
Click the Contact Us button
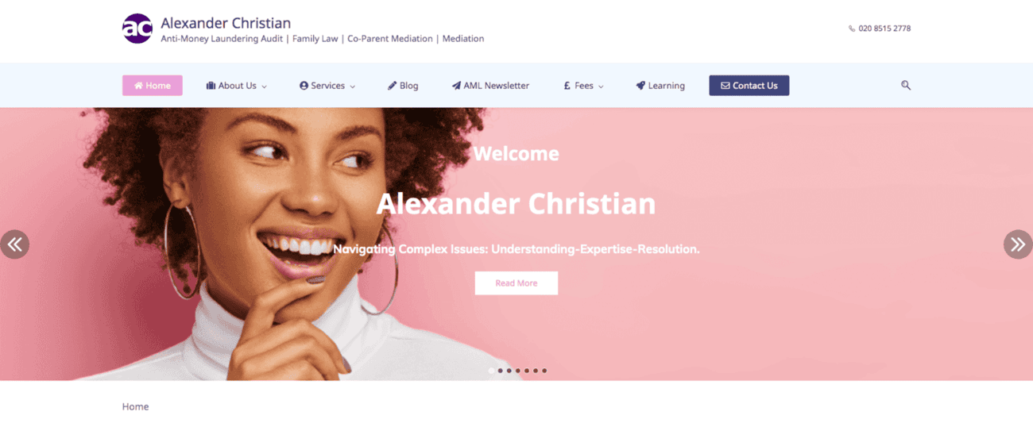pyautogui.click(x=749, y=86)
